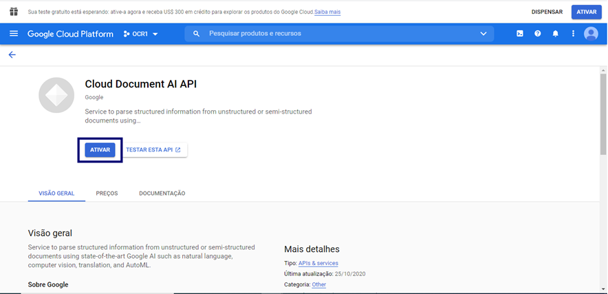The height and width of the screenshot is (294, 608).
Task: Click the Mais detalhes heading
Action: (x=312, y=249)
